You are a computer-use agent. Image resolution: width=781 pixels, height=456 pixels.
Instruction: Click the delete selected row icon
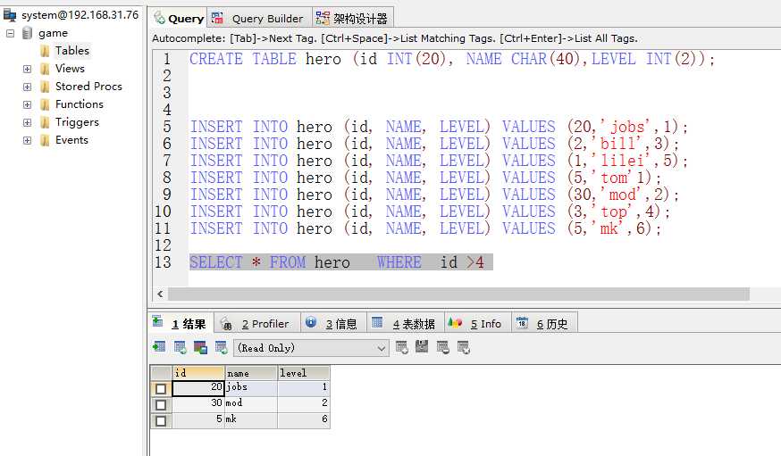[443, 347]
